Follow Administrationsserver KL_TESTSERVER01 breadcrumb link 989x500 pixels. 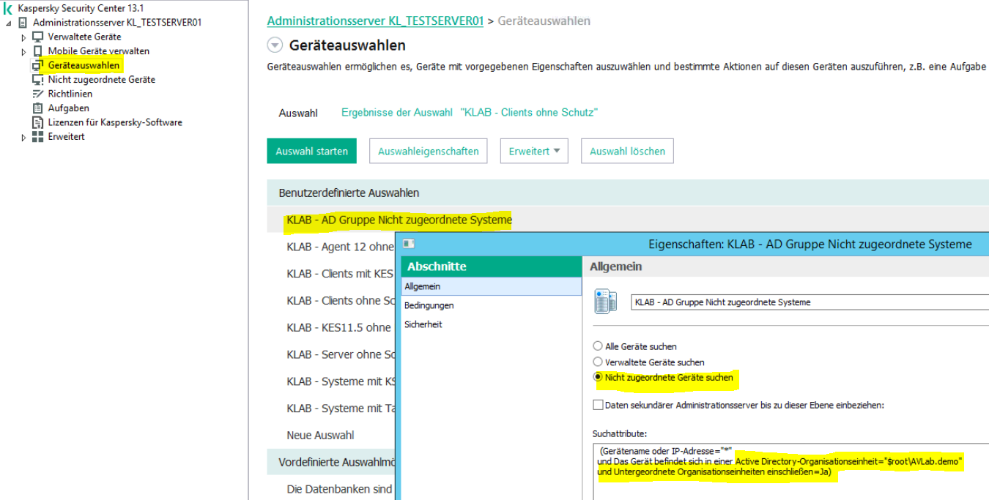(375, 21)
